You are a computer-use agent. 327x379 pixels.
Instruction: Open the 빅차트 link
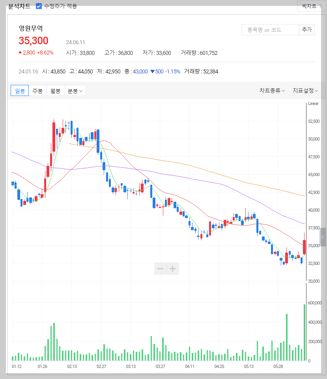tap(312, 6)
